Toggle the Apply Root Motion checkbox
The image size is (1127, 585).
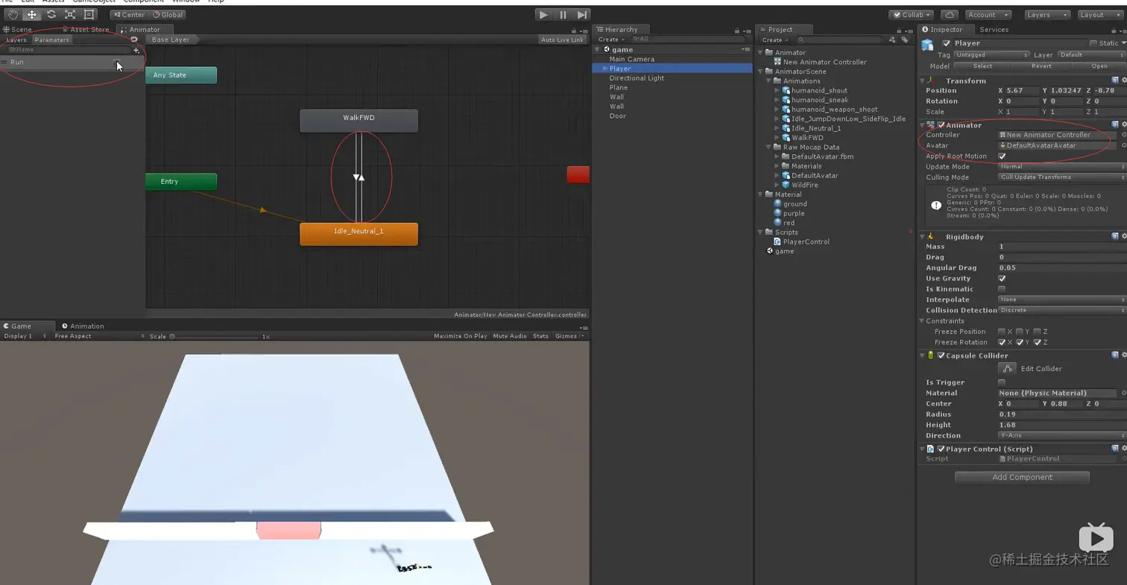point(1002,156)
